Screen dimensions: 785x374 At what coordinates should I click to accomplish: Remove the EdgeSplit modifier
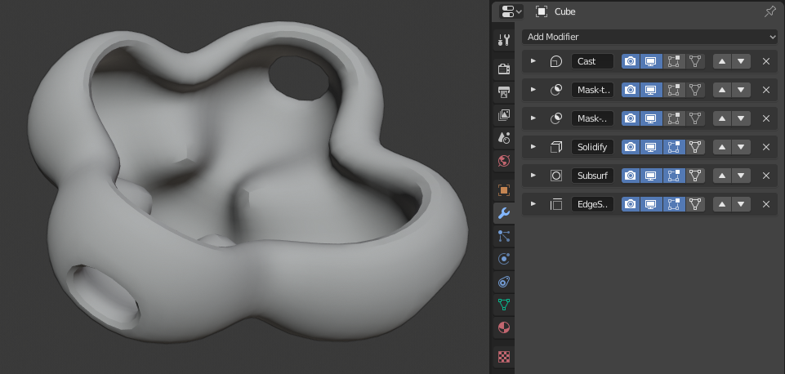pyautogui.click(x=766, y=204)
